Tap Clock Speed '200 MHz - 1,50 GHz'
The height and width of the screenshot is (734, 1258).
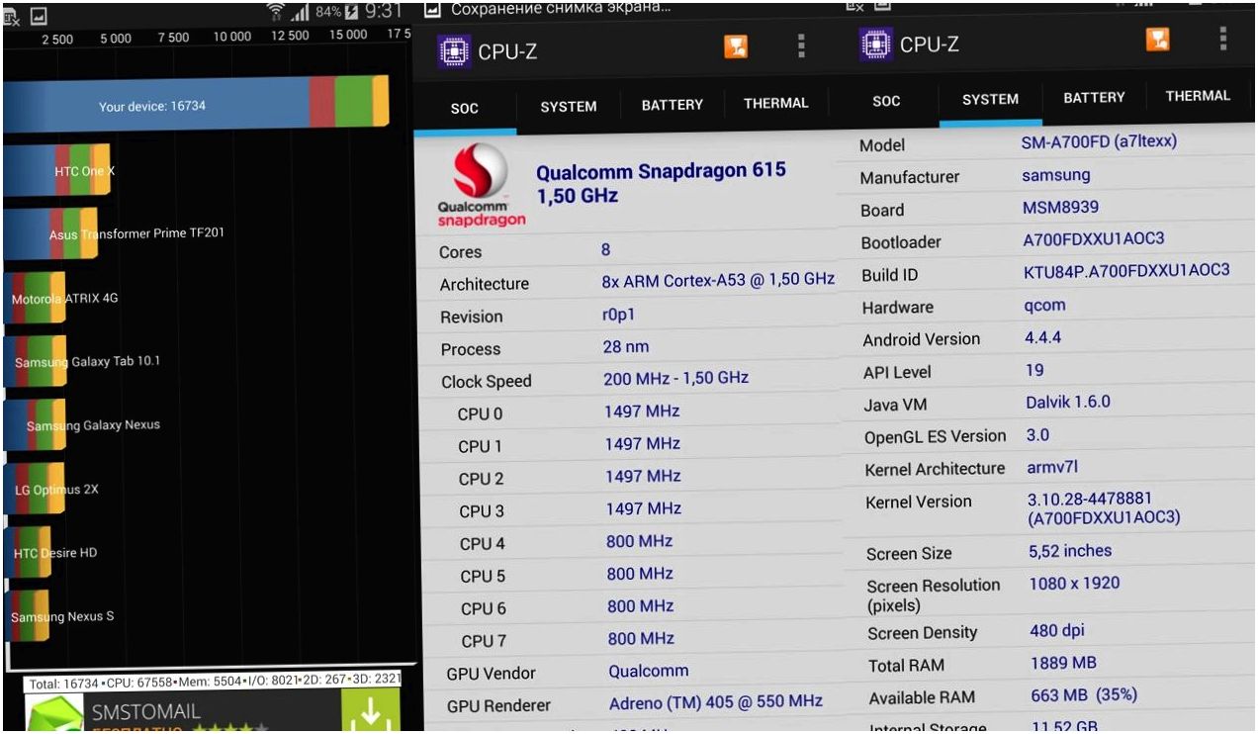tap(676, 378)
